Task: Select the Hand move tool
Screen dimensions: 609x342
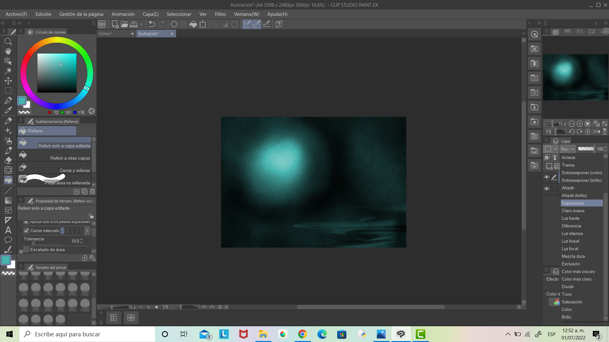Action: [8, 51]
